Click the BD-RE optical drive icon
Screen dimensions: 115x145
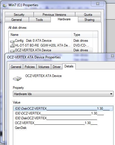coord(12,45)
